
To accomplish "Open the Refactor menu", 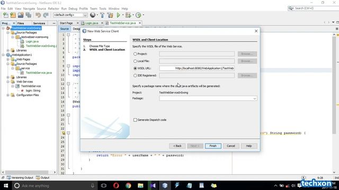I will coord(53,8).
